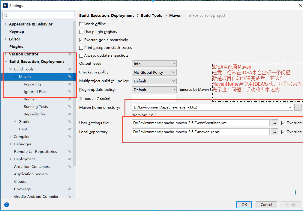Click the Local repository path field
Viewport: 303px width, 211px height.
coord(201,132)
